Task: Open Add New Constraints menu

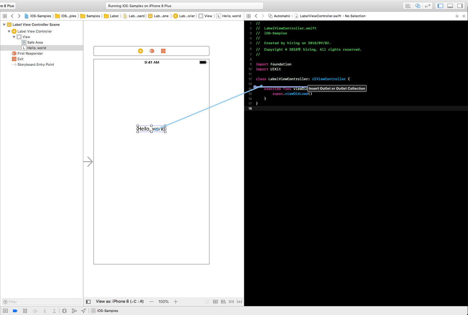Action: tap(232, 301)
